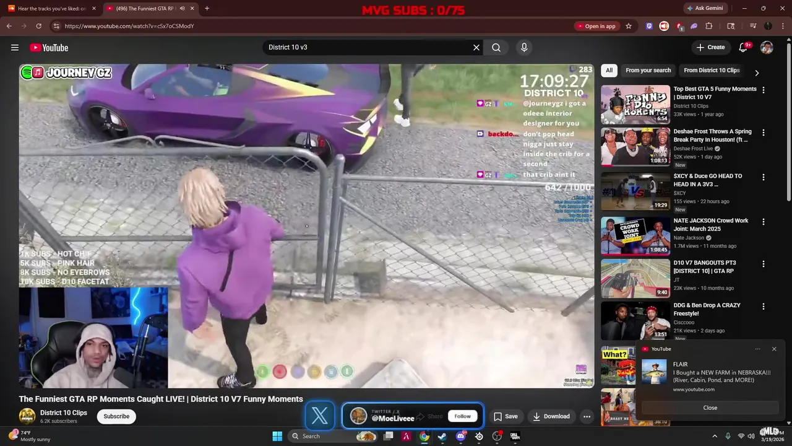Open Deshae Frost Spring Break Party thumbnail

tap(635, 147)
